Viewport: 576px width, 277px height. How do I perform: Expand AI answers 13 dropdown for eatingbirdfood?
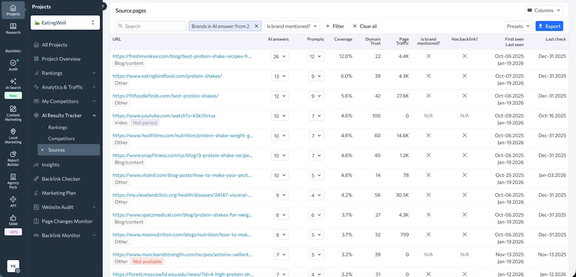click(280, 76)
